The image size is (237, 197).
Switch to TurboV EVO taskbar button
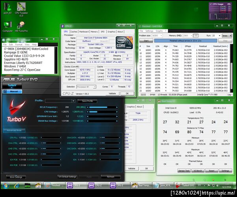(185, 186)
